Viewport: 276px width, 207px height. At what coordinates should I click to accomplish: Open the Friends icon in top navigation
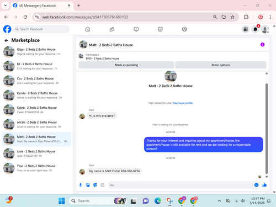112,29
